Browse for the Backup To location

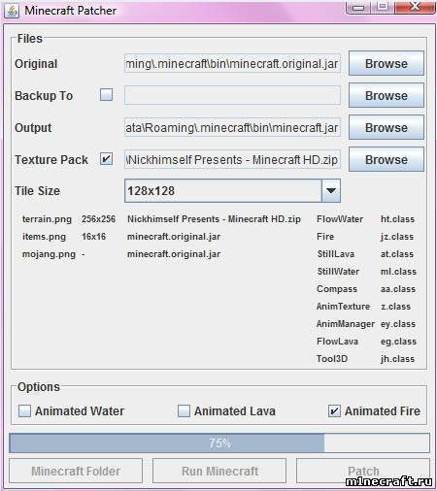pyautogui.click(x=387, y=95)
